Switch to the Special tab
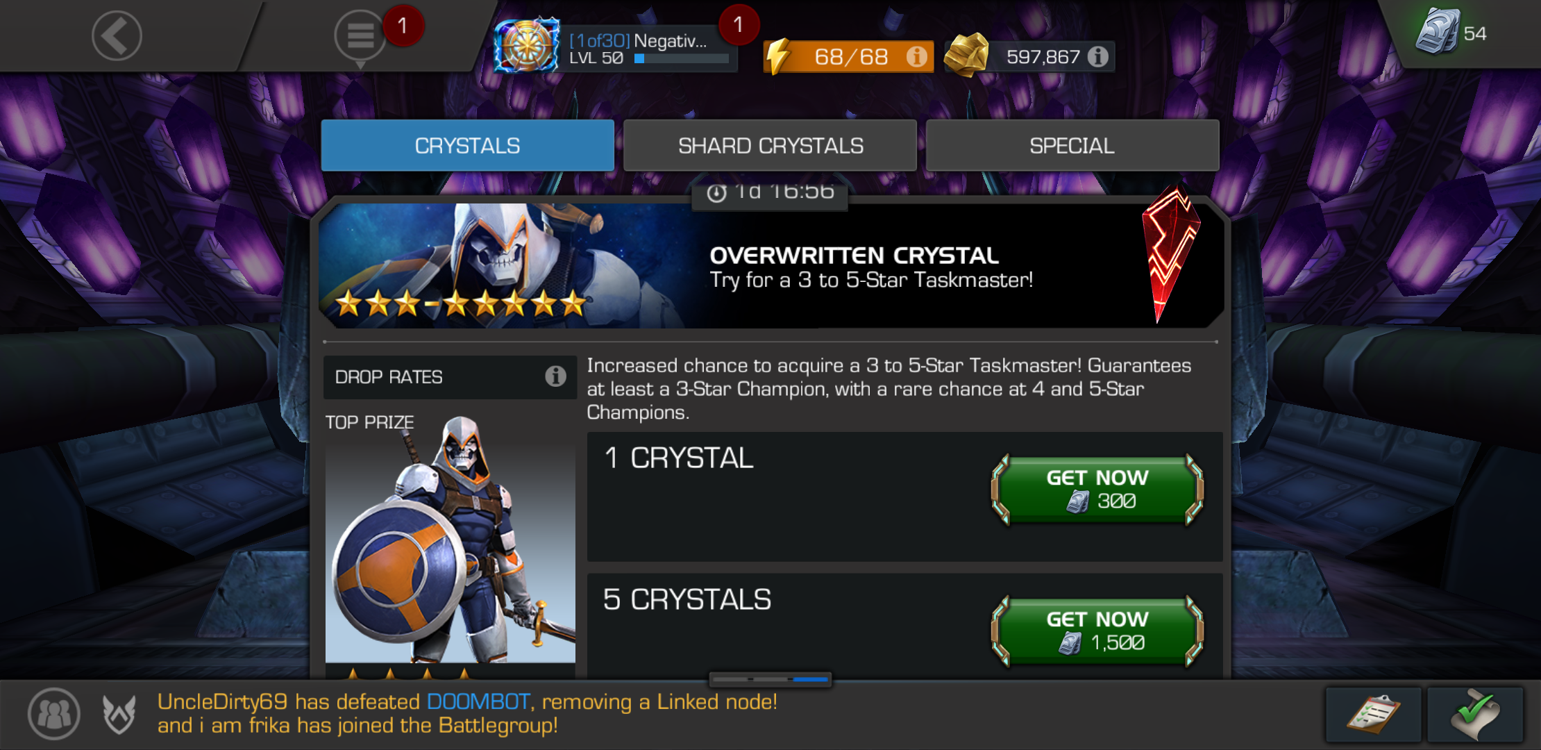Image resolution: width=1541 pixels, height=750 pixels. point(1072,145)
